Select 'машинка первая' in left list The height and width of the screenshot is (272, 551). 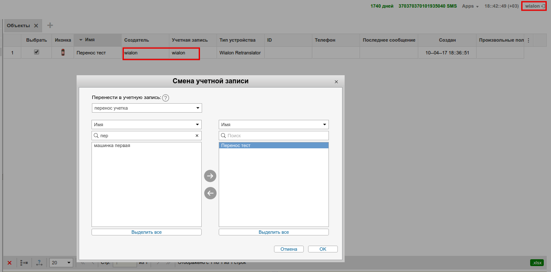pos(112,145)
